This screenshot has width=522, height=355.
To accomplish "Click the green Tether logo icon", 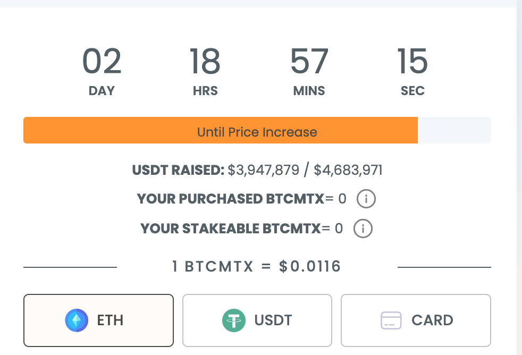I will coord(234,320).
